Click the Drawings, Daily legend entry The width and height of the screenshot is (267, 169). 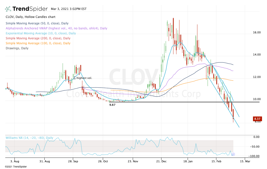17,48
